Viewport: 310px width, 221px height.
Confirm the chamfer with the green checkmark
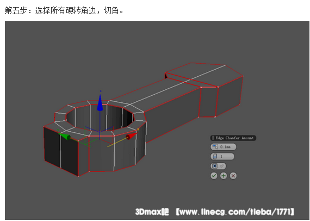pyautogui.click(x=214, y=176)
